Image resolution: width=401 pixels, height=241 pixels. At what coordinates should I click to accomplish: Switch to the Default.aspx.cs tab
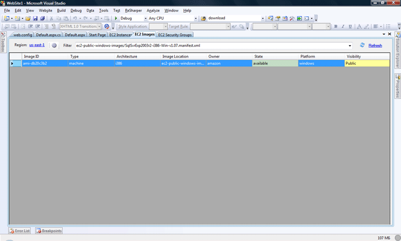pyautogui.click(x=48, y=35)
